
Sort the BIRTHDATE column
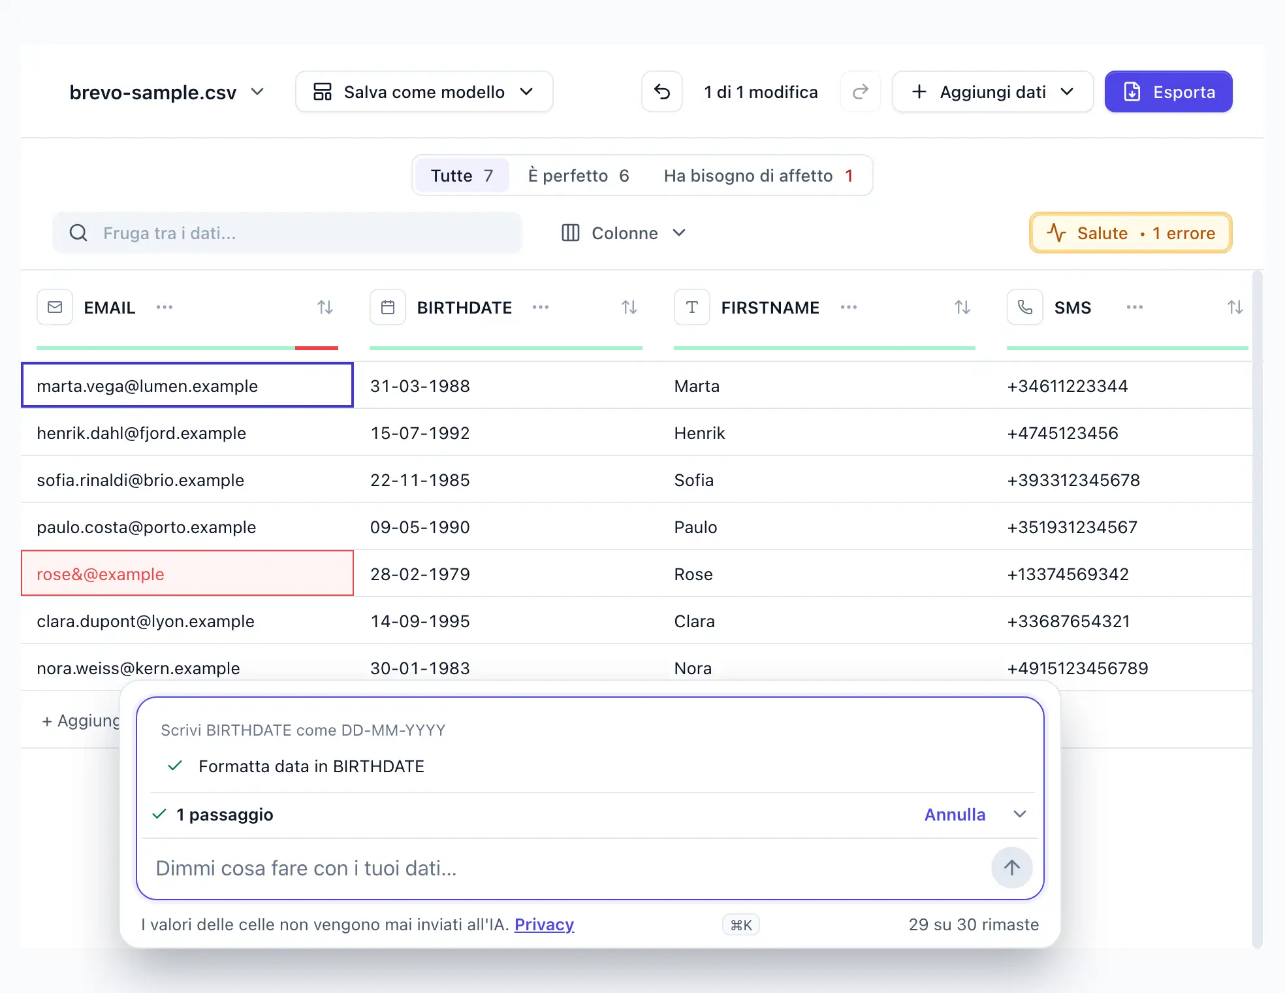(x=629, y=307)
